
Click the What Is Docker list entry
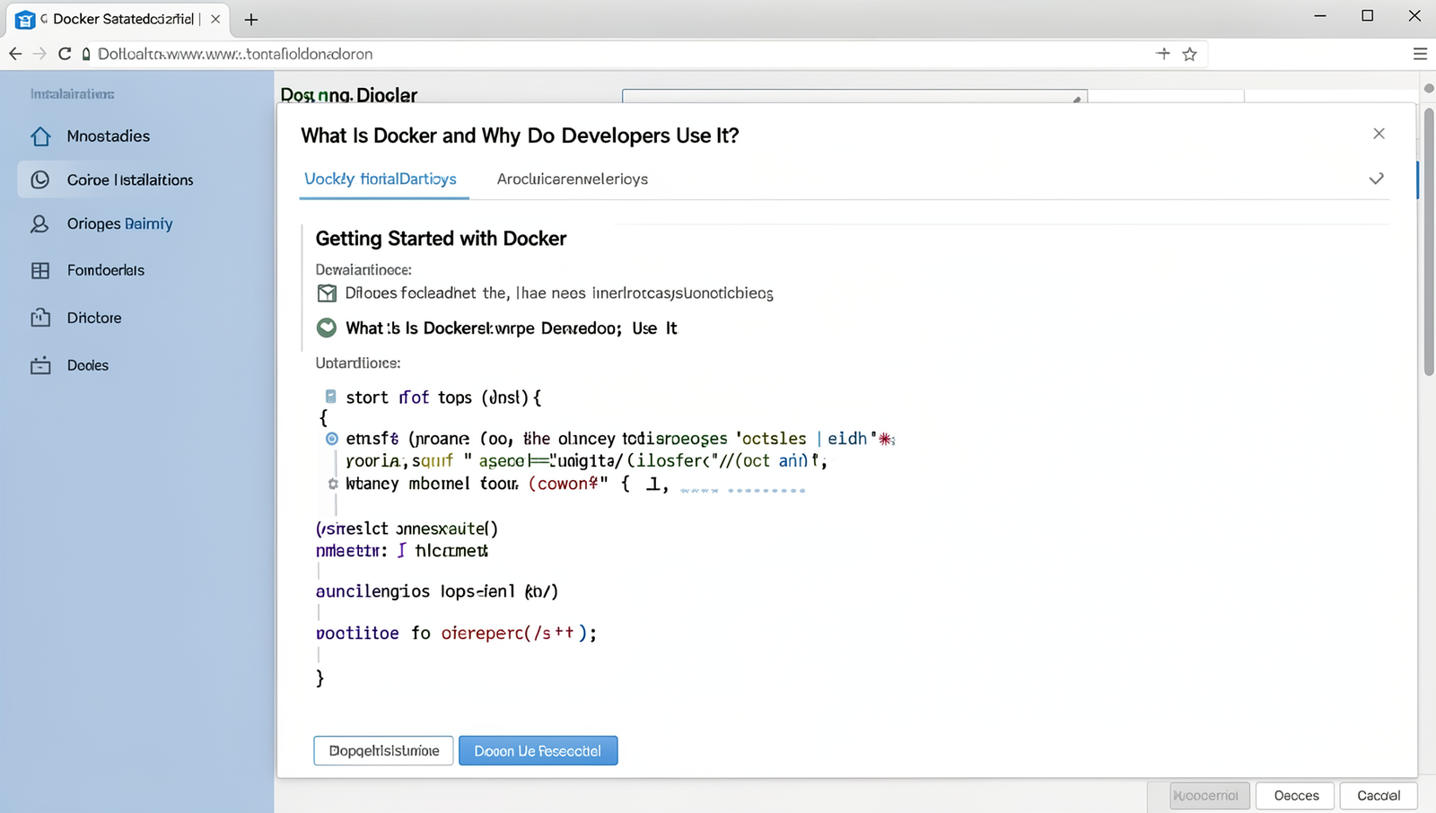512,328
